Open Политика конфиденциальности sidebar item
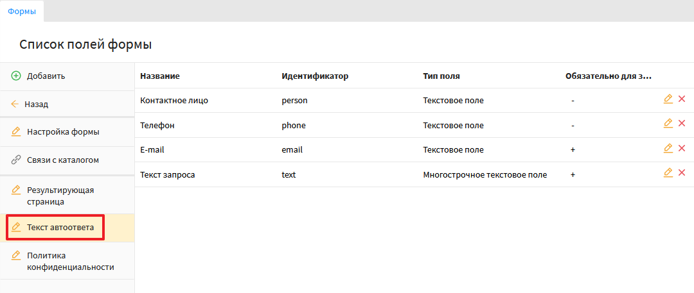 pyautogui.click(x=70, y=261)
